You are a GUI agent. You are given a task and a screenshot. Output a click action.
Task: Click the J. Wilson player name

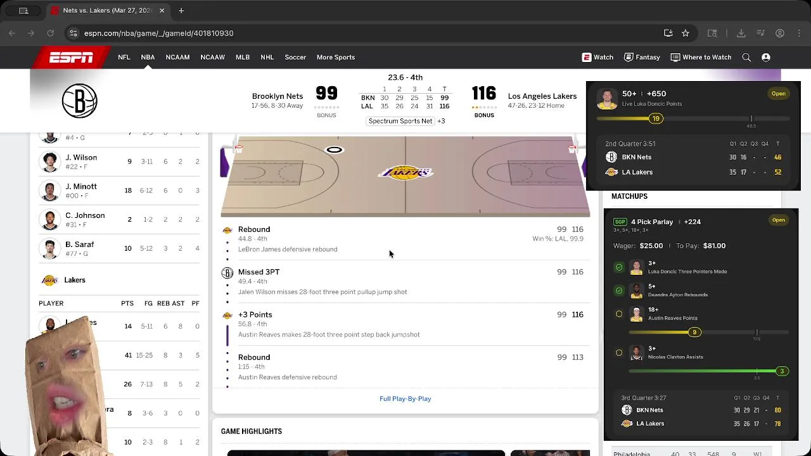point(81,158)
